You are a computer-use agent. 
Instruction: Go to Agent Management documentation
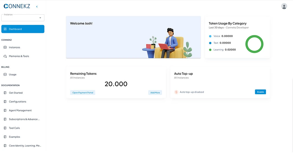pyautogui.click(x=20, y=110)
